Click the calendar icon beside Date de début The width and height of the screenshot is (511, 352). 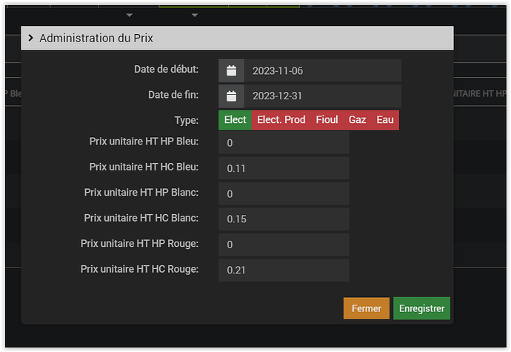click(231, 71)
